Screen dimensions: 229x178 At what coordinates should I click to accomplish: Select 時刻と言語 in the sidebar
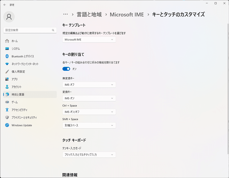(30, 95)
